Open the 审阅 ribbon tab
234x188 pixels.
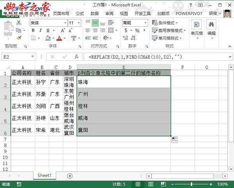point(109,14)
